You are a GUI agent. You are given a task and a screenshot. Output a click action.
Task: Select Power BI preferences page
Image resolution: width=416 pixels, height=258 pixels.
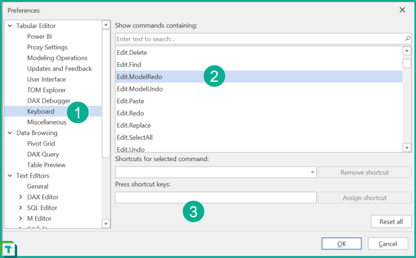[39, 36]
